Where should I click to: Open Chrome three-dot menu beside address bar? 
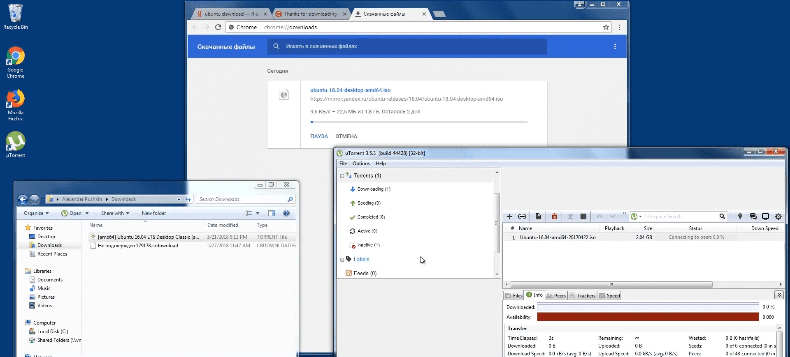(619, 27)
